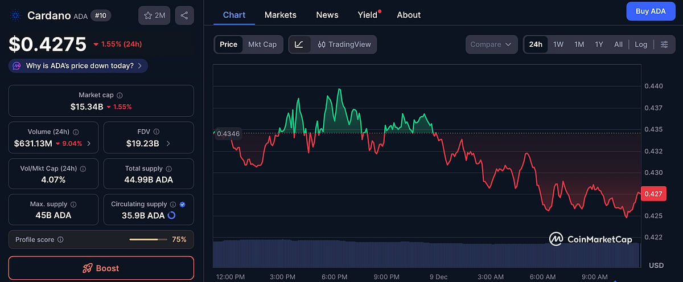This screenshot has width=683, height=282.
Task: Select the 1M time range
Action: tap(579, 44)
